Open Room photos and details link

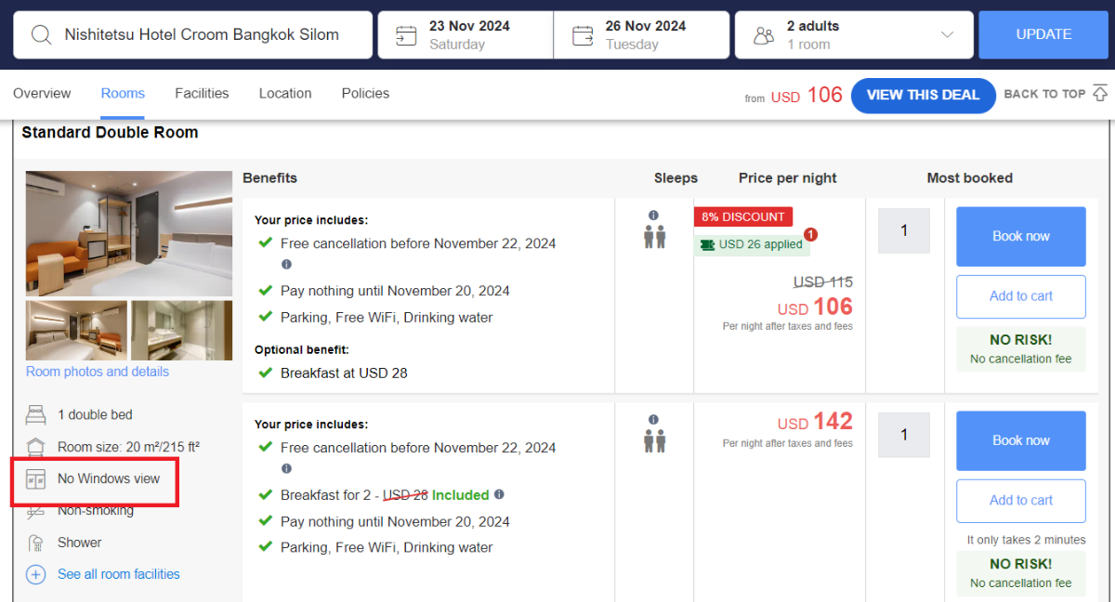(98, 372)
